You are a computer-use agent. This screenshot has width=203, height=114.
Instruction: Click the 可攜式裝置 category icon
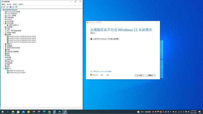point(6,17)
